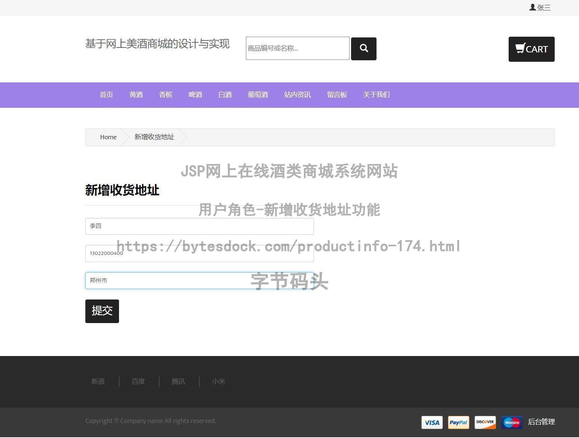Navigate to 站内资讯 section
Screen dimensions: 579x438
click(298, 95)
